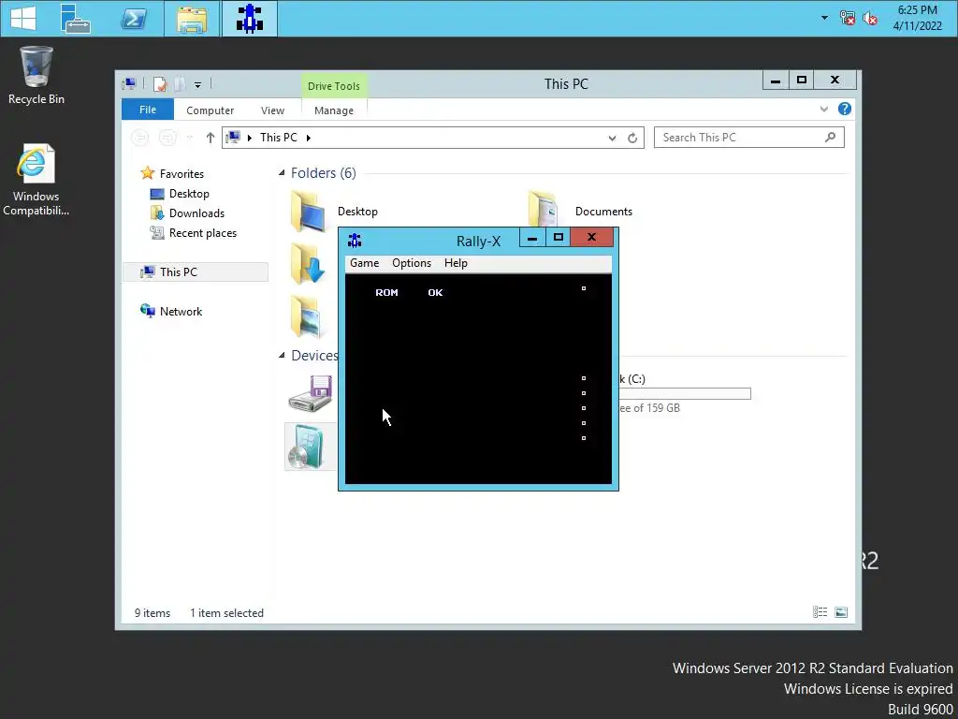Switch to the View ribbon tab
958x719 pixels.
pyautogui.click(x=272, y=110)
